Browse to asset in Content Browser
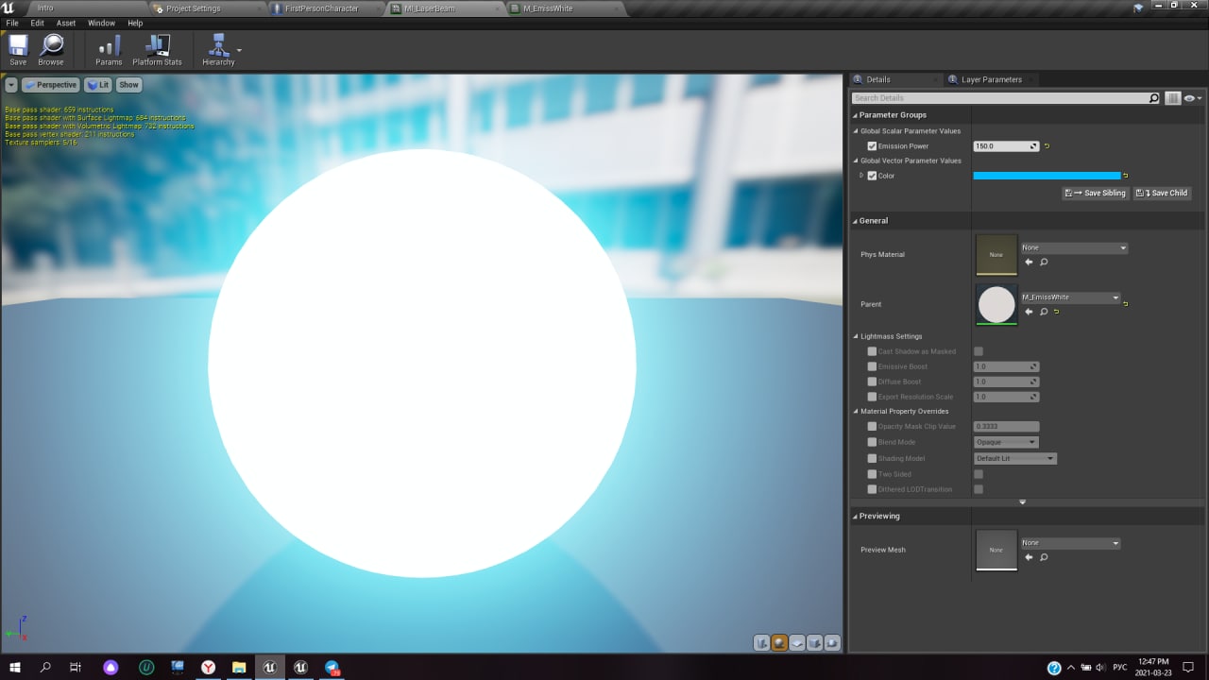The image size is (1209, 680). [x=51, y=50]
